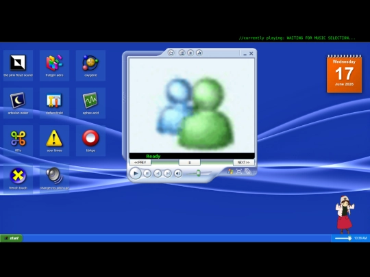Viewport: 370px width, 277px height.
Task: Open the 'oxygene' desktop icon
Action: (90, 66)
